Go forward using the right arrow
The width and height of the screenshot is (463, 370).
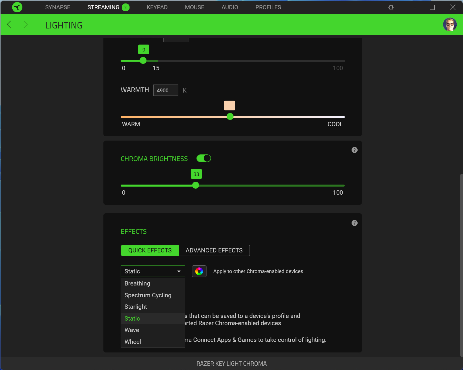(25, 25)
